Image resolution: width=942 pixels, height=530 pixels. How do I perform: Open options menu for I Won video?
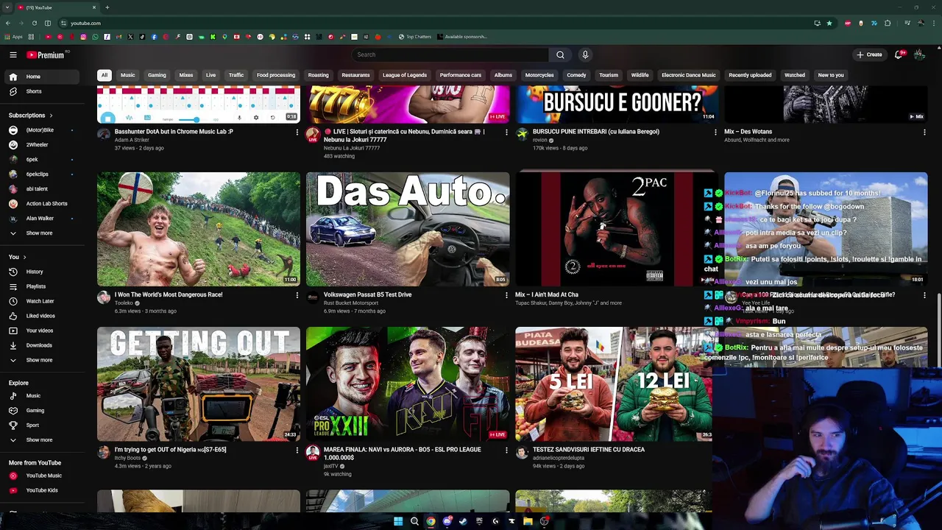[297, 295]
